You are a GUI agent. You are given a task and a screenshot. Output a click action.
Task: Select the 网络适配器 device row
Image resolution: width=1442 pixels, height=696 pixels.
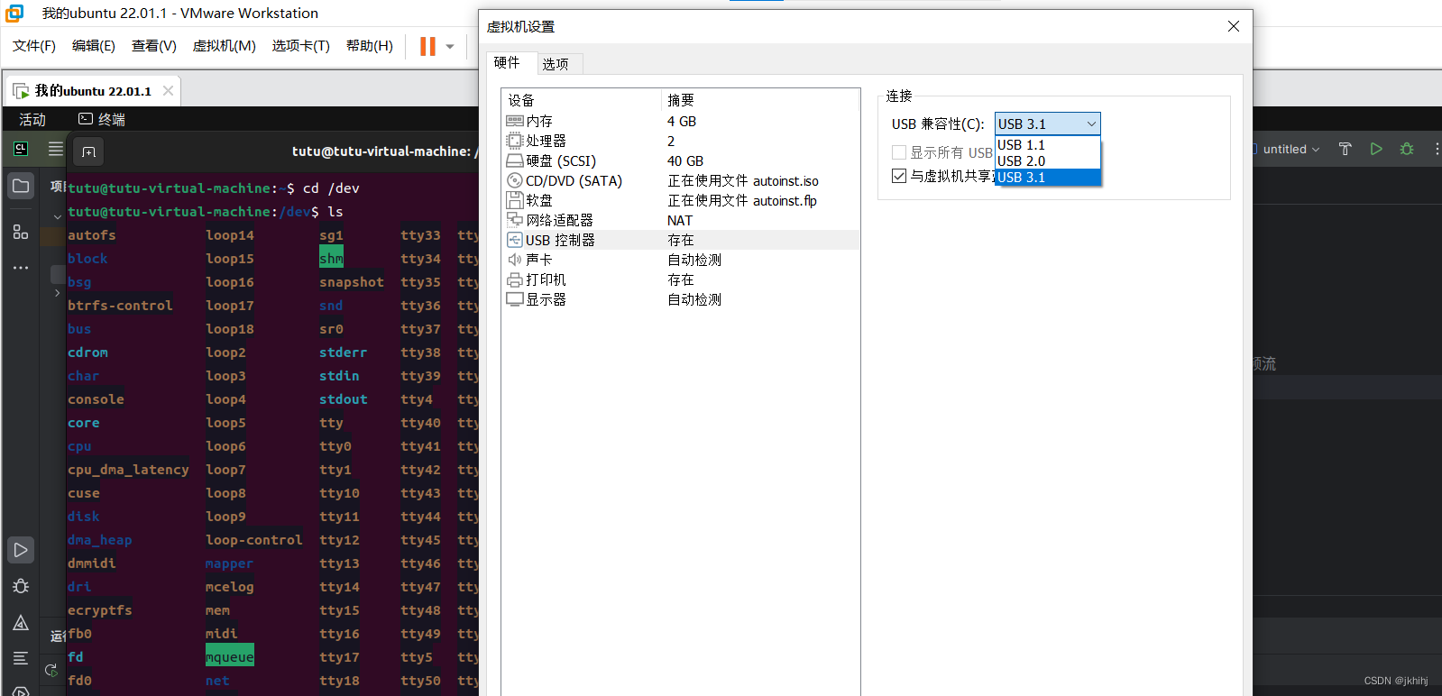point(681,220)
